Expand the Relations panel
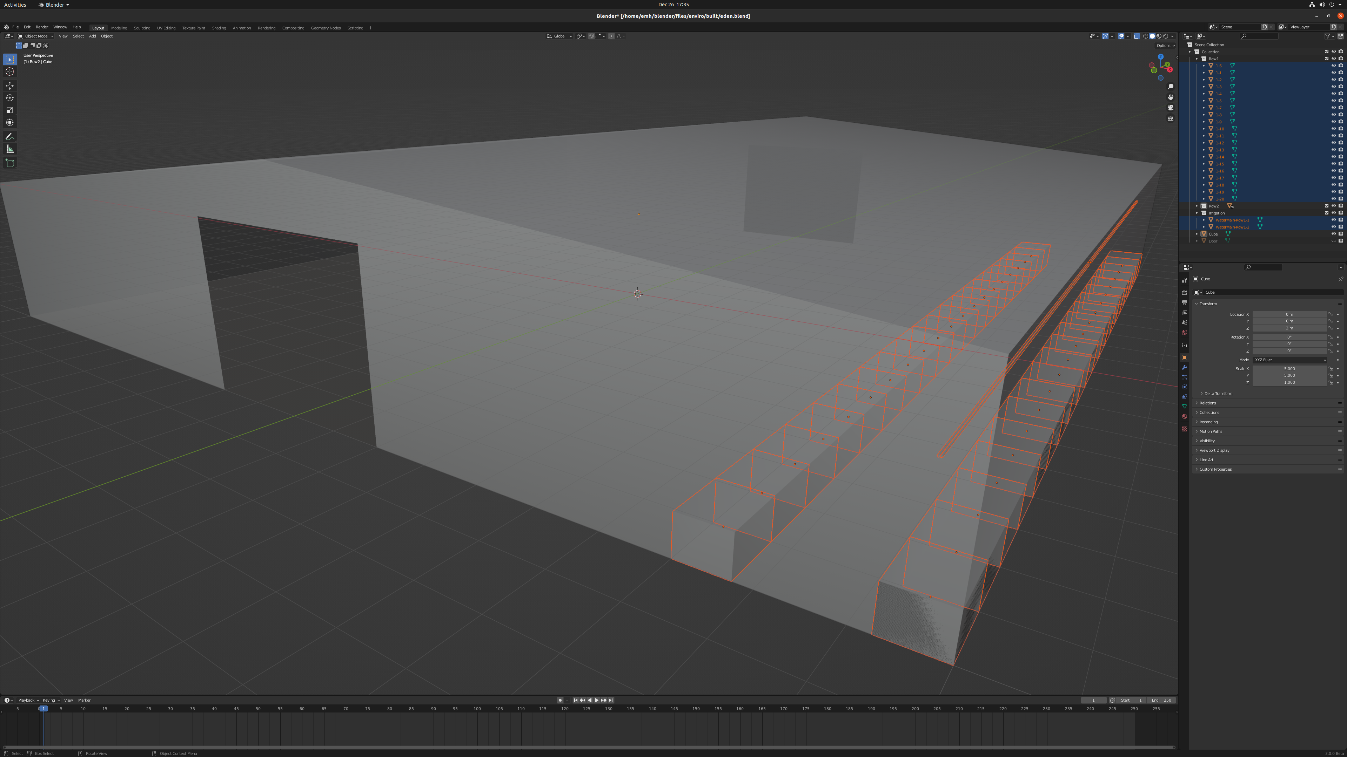Viewport: 1347px width, 757px height. click(1207, 403)
